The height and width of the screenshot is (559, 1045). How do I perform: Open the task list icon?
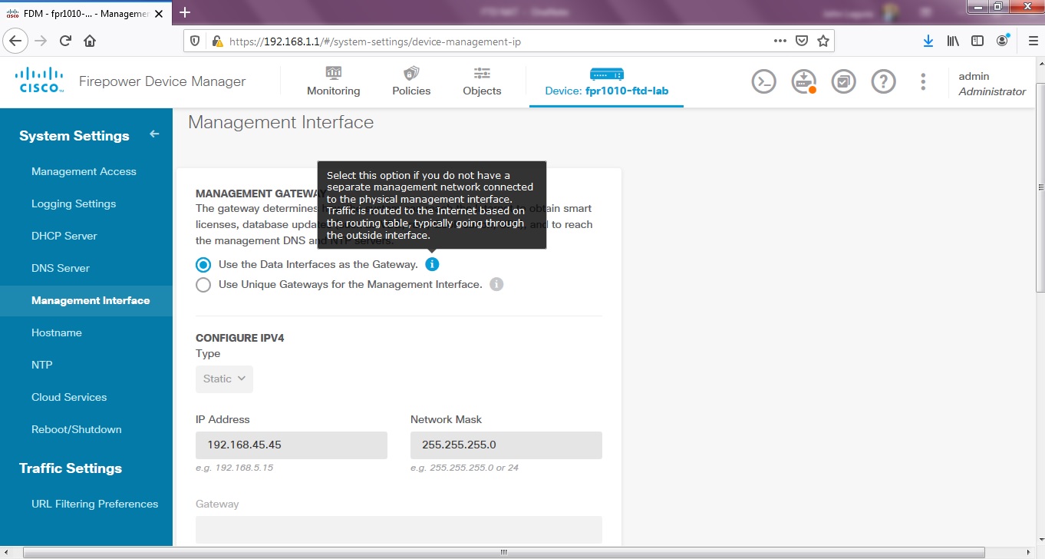(x=843, y=81)
